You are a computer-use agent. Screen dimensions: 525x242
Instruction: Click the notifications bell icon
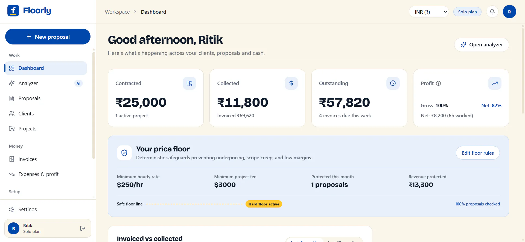[x=492, y=12]
